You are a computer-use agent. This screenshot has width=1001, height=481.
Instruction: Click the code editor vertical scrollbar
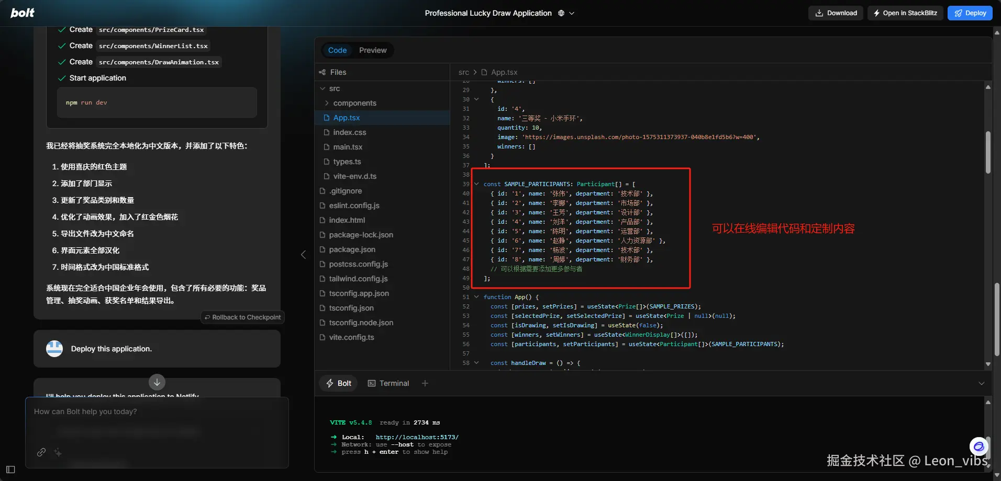click(x=988, y=153)
